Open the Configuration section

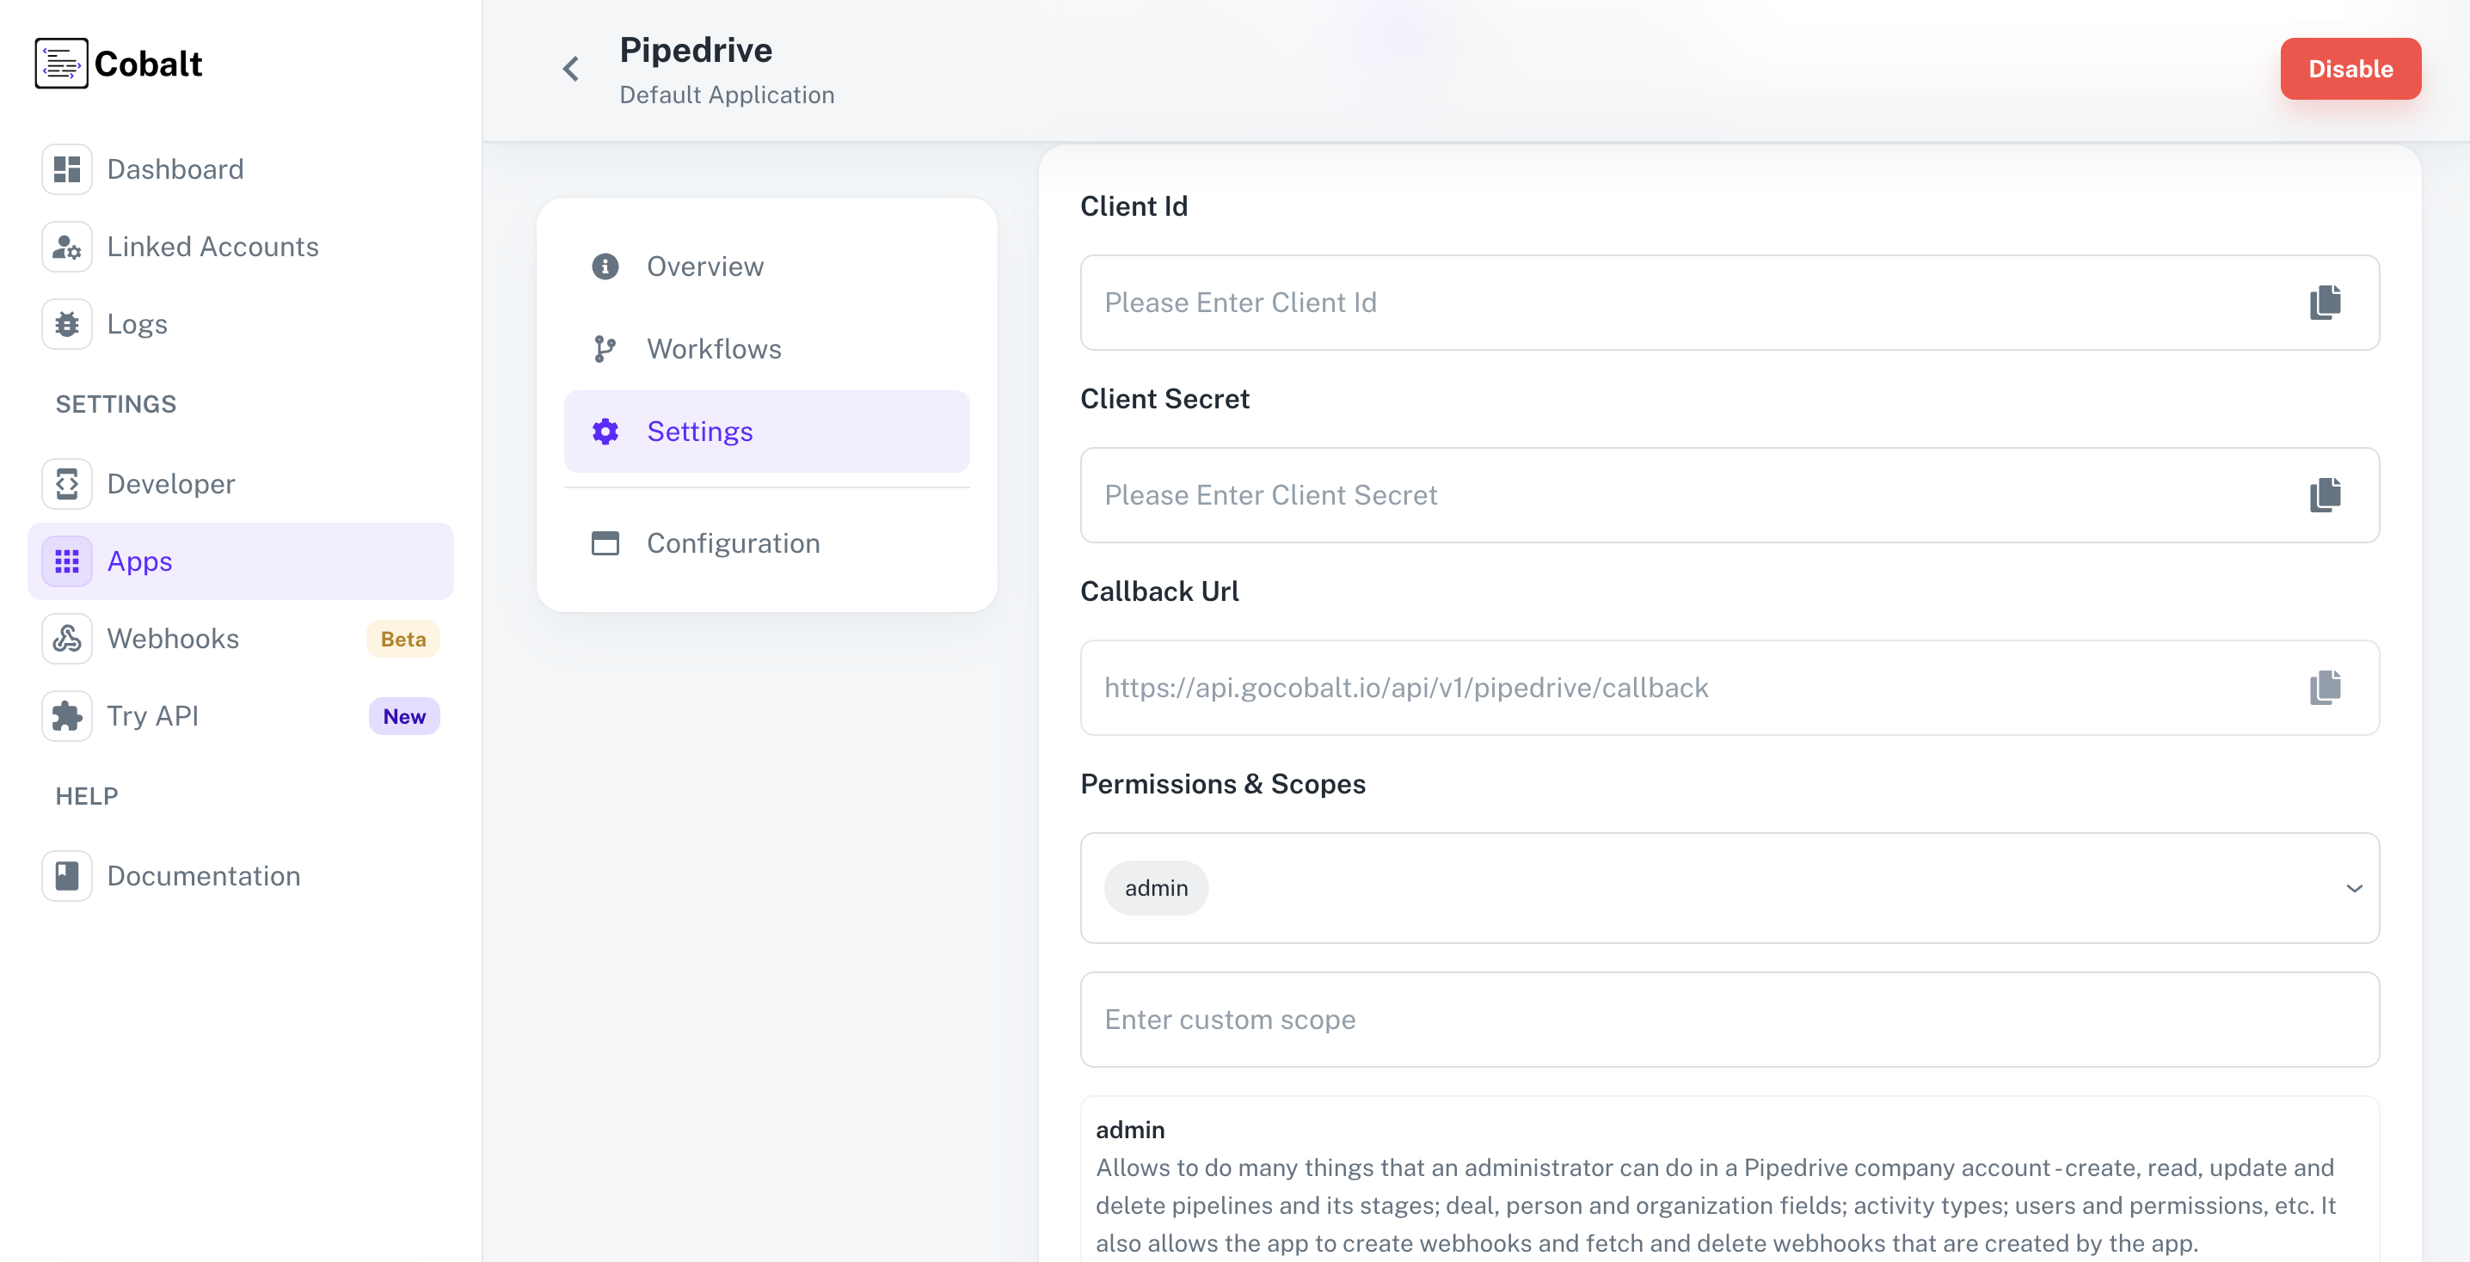pyautogui.click(x=733, y=543)
